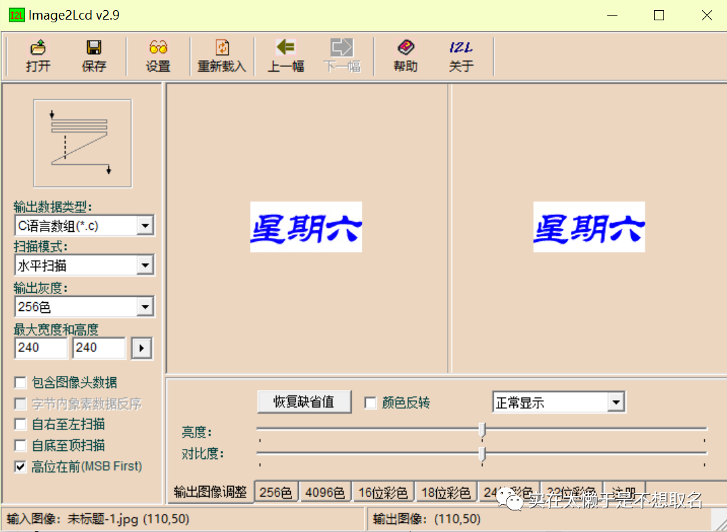This screenshot has height=532, width=727.
Task: Enable 包含图像头数据 checkbox
Action: [x=21, y=383]
